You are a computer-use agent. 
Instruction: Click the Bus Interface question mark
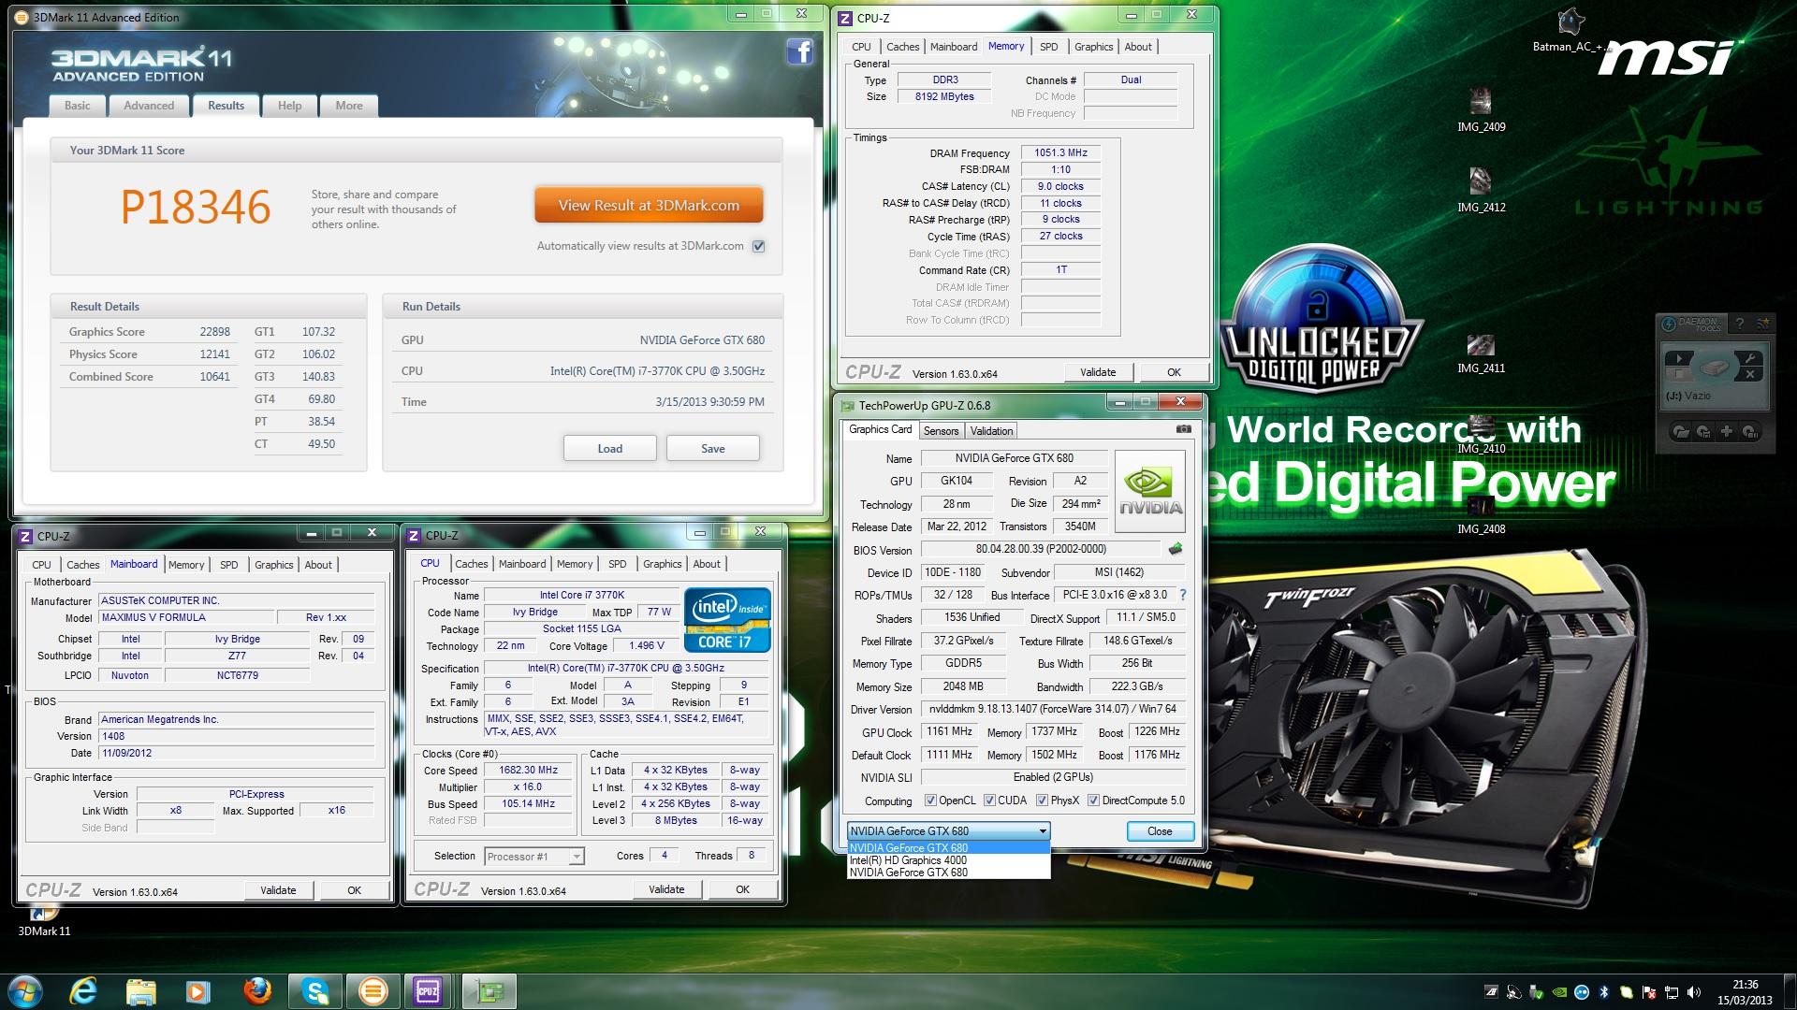click(x=1182, y=595)
